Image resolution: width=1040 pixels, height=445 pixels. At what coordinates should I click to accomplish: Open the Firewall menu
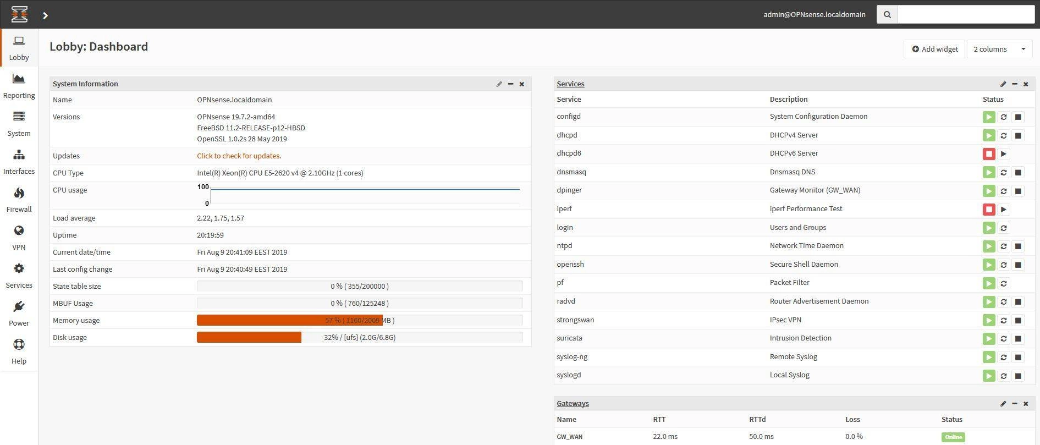[x=19, y=200]
